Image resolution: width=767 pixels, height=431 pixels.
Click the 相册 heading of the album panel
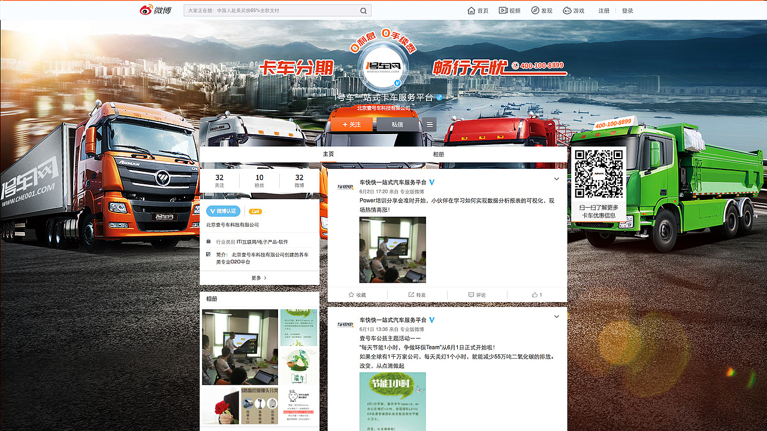coord(212,299)
